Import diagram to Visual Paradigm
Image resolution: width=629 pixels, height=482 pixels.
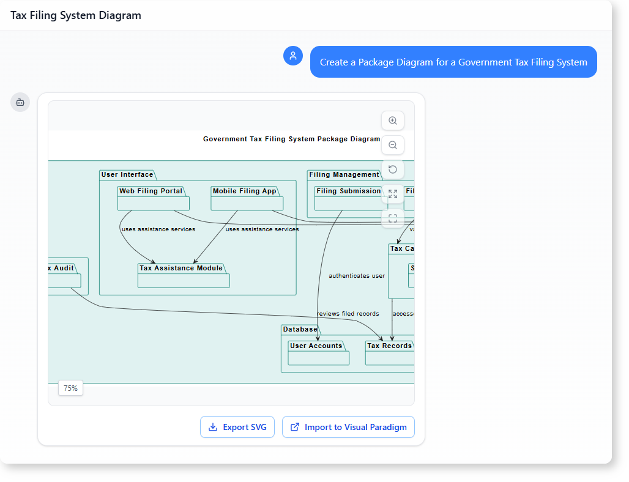pos(348,427)
